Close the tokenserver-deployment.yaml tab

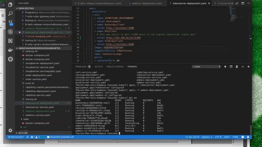click(x=209, y=3)
